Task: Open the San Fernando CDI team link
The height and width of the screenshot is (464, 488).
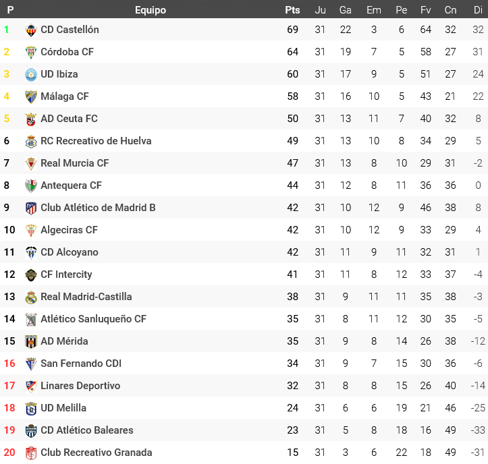Action: [x=81, y=364]
